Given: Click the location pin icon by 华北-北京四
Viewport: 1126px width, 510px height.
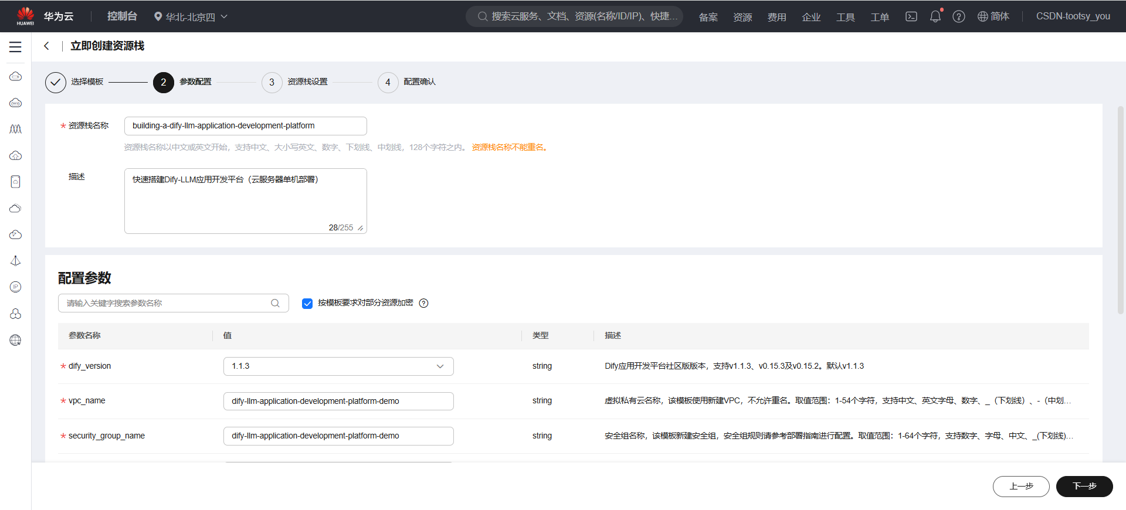Looking at the screenshot, I should (158, 16).
